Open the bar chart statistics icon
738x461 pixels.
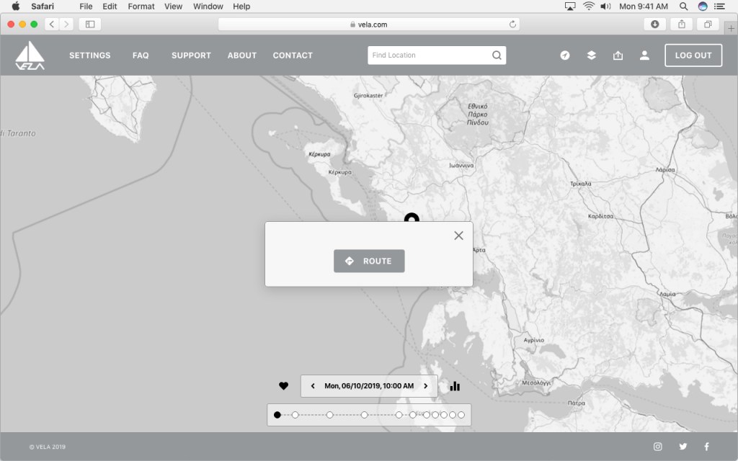(455, 386)
